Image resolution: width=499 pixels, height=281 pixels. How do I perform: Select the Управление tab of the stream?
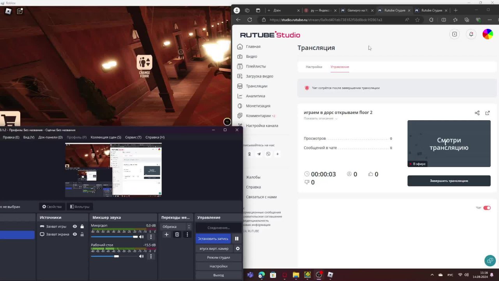pyautogui.click(x=340, y=67)
